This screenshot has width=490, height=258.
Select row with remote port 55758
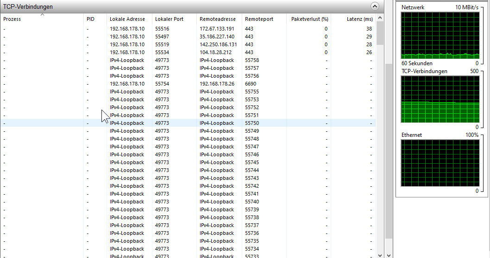click(188, 60)
